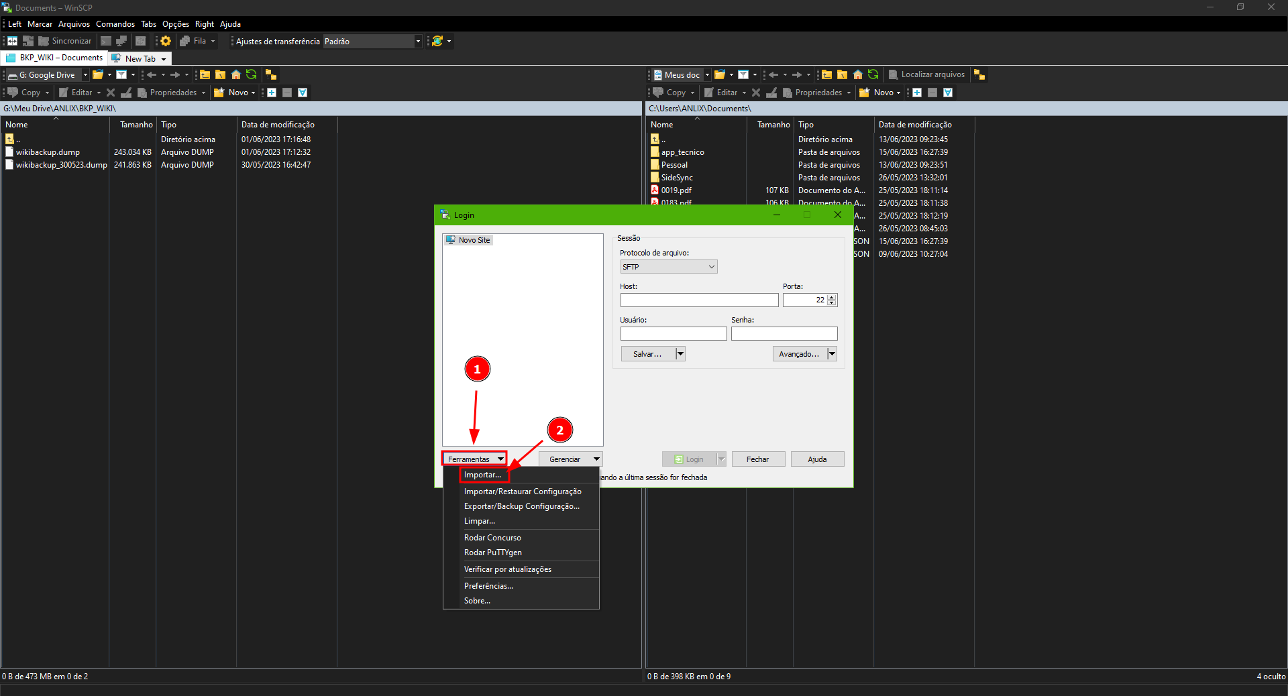Screen dimensions: 1288x696
Task: Go to parent directory in right panel
Action: click(x=826, y=74)
